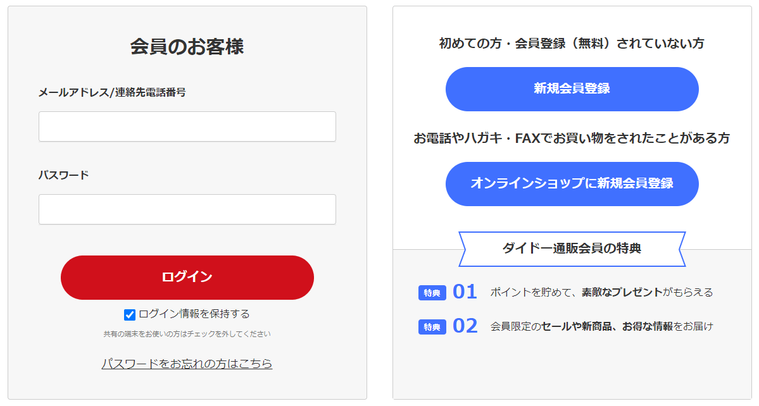Click the 会員のお客様 heading
Viewport: 759px width, 406px height.
tap(187, 47)
